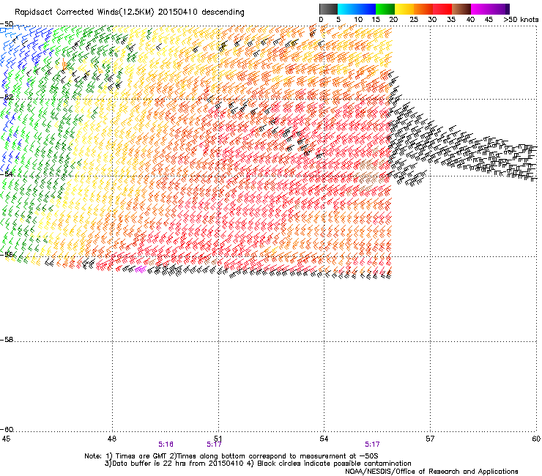Click the '-52' latitude axis label

click(x=7, y=97)
